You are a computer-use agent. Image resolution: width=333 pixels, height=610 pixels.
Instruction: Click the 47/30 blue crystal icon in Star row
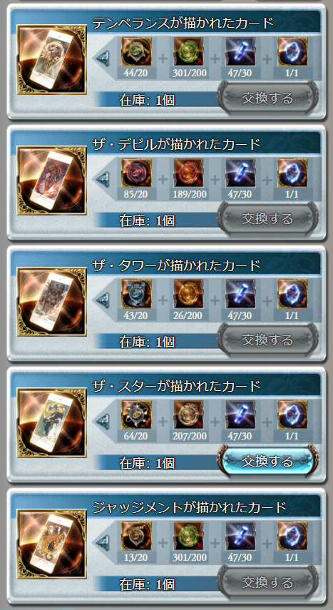241,415
